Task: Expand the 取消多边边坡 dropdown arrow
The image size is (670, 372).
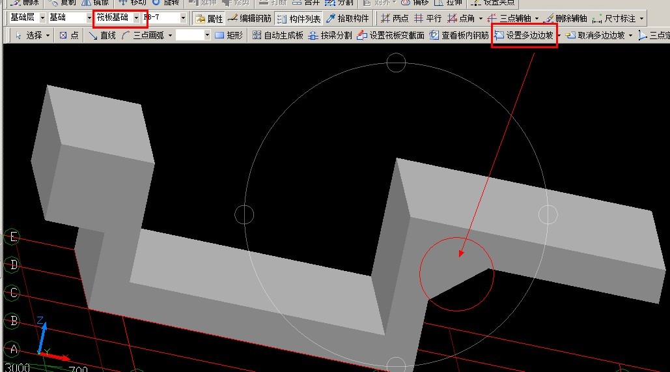Action: (x=631, y=35)
